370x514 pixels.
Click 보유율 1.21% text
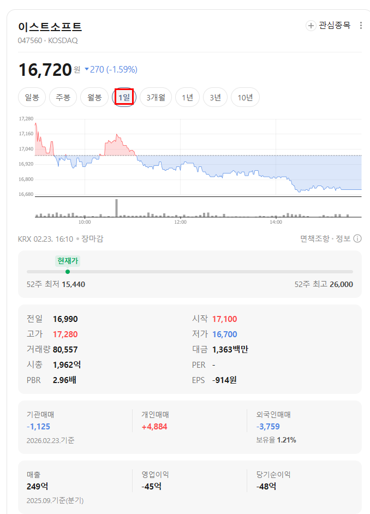click(276, 440)
